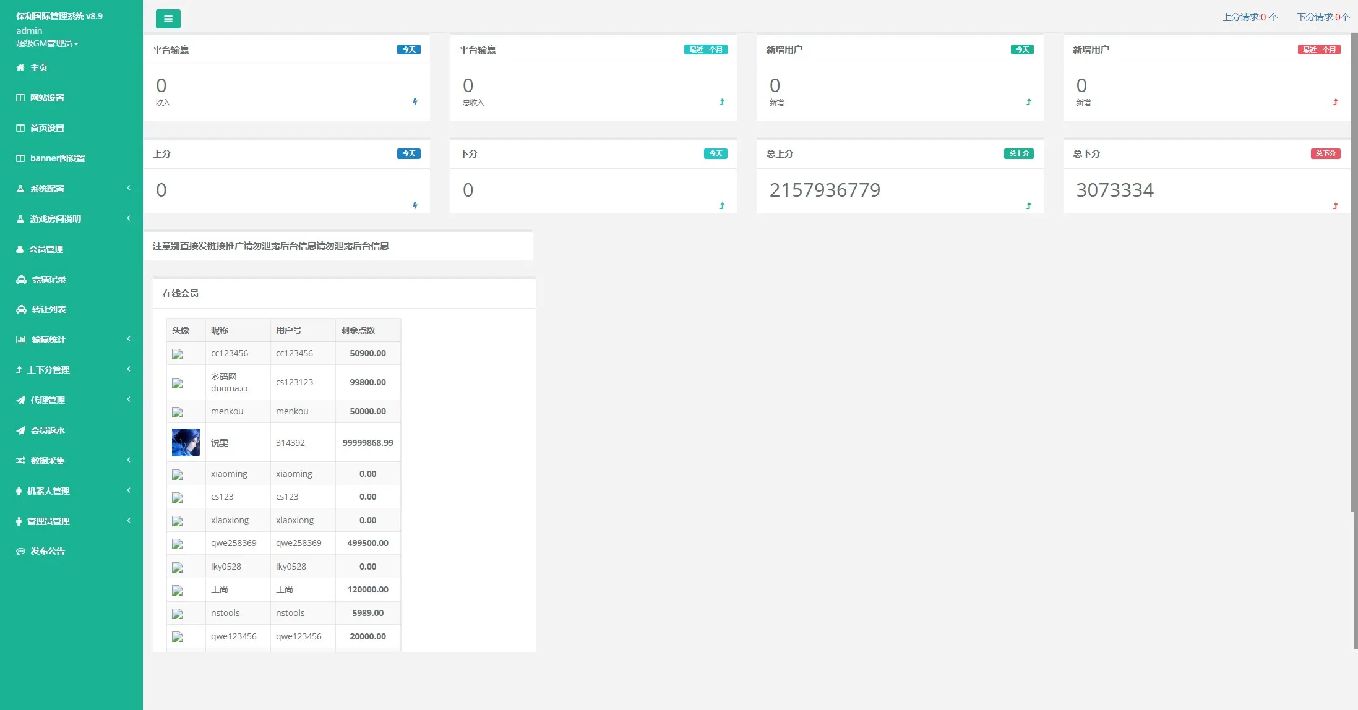Image resolution: width=1358 pixels, height=710 pixels.
Task: Click the shuffle icon next to 数据采集
Action: pyautogui.click(x=21, y=461)
